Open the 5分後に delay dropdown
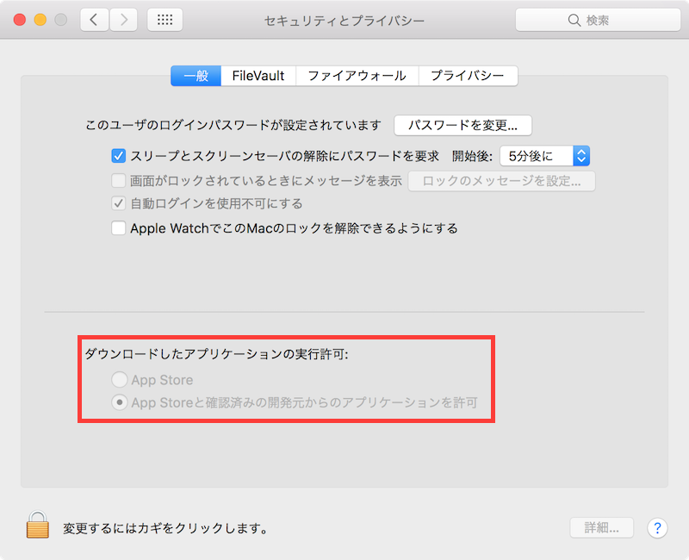 547,156
